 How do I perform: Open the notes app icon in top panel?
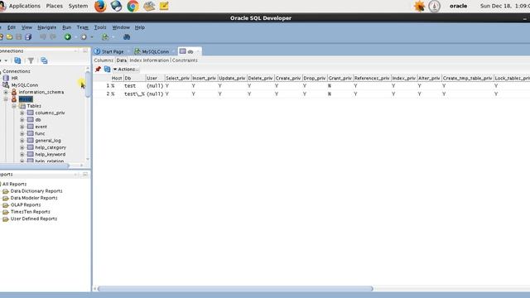pyautogui.click(x=164, y=6)
